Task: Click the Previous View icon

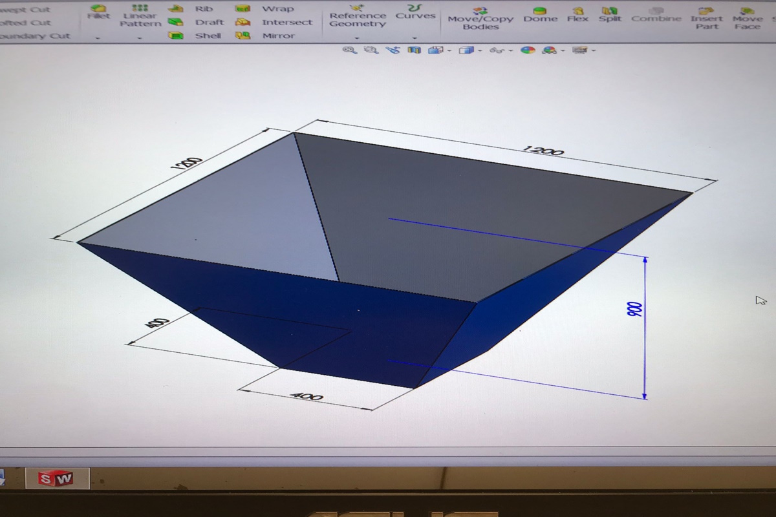Action: coord(393,50)
